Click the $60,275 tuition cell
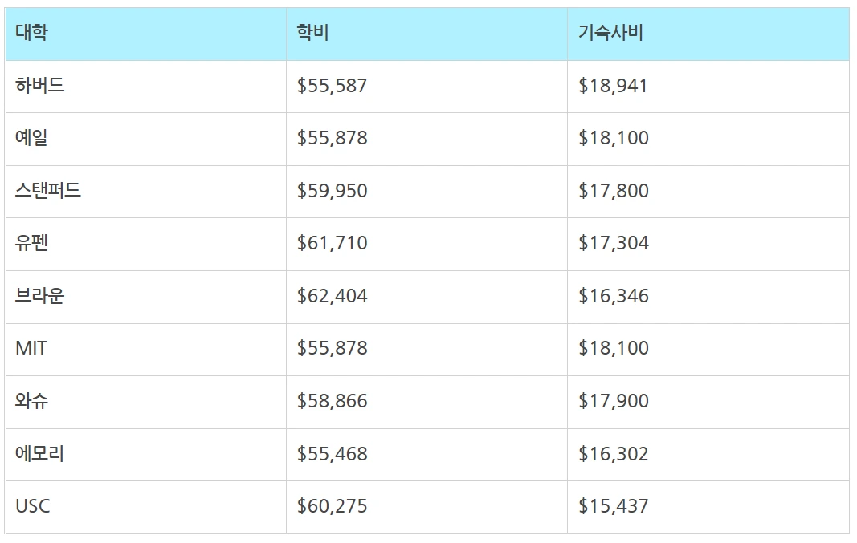 (332, 506)
